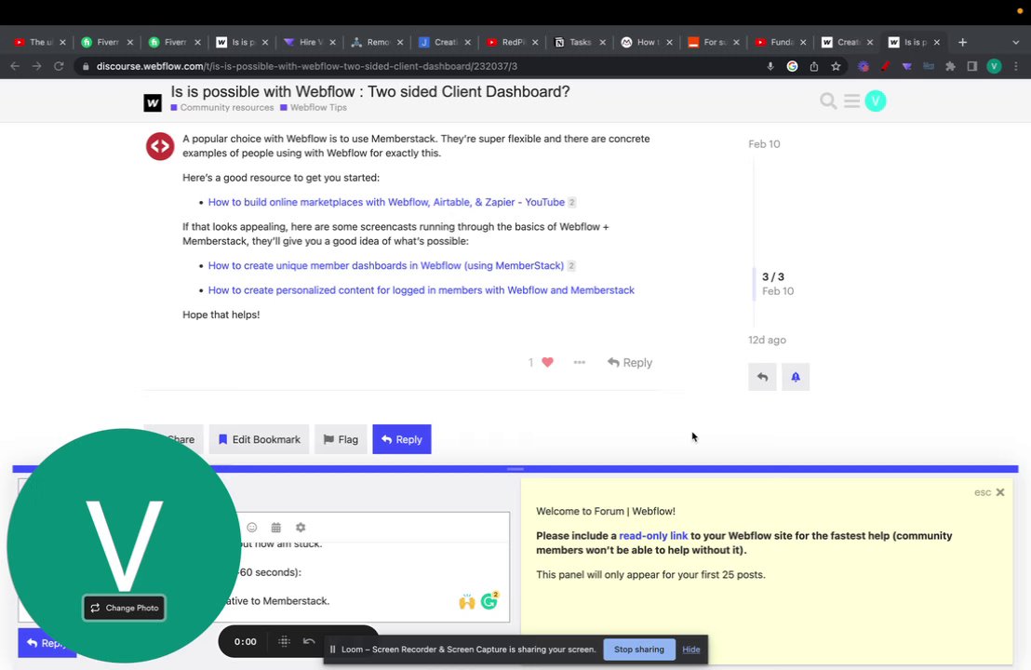Image resolution: width=1031 pixels, height=670 pixels.
Task: Toggle the notification bell in timeline sidebar
Action: [796, 377]
